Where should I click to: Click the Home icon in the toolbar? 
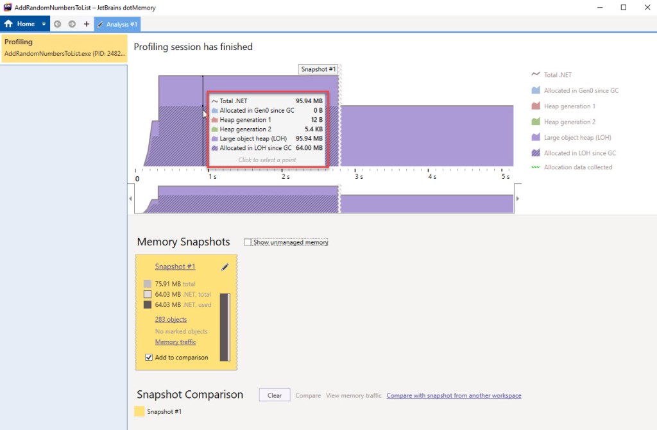[9, 24]
